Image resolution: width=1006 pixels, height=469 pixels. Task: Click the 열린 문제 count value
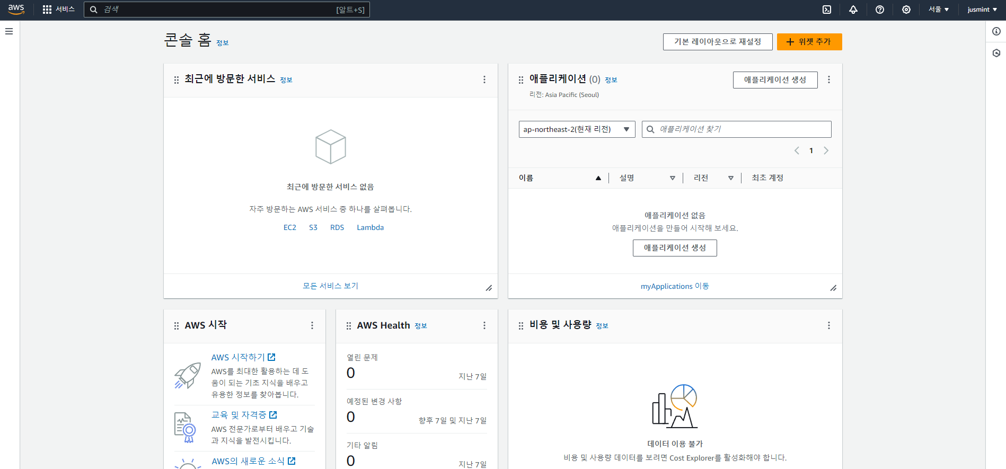coord(351,373)
